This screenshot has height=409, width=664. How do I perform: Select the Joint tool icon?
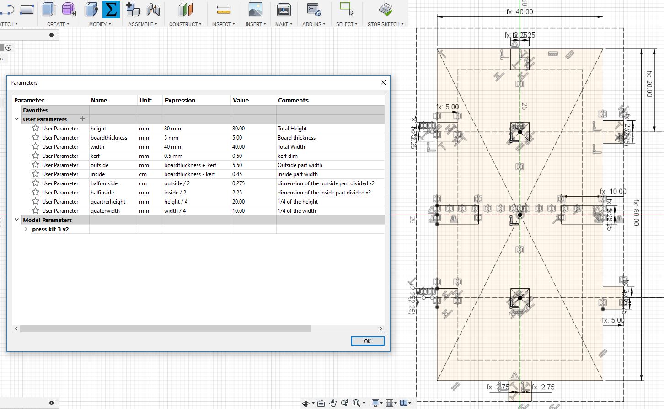click(x=153, y=10)
